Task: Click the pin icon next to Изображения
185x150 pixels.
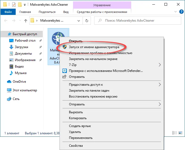Action: tap(41, 60)
